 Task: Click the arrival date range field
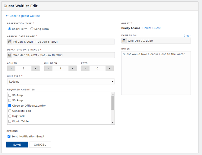coord(61,42)
